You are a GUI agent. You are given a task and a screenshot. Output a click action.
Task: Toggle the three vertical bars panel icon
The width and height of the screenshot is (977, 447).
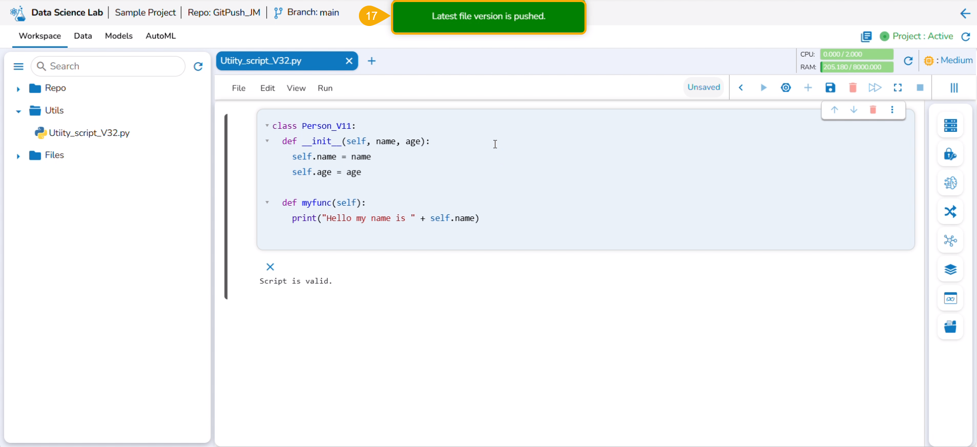(x=954, y=88)
